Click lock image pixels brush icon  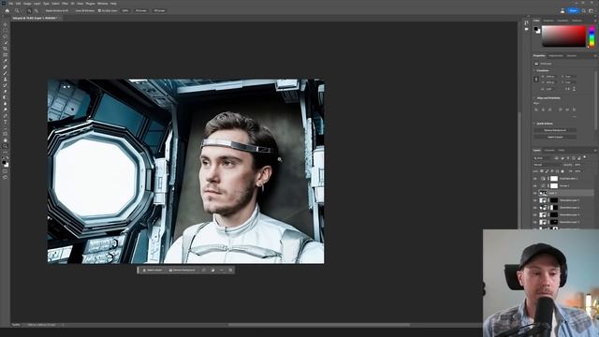click(x=547, y=171)
